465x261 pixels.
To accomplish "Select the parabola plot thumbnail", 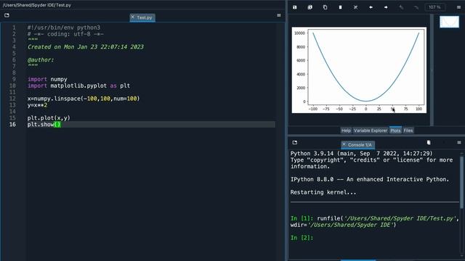I will 449,22.
